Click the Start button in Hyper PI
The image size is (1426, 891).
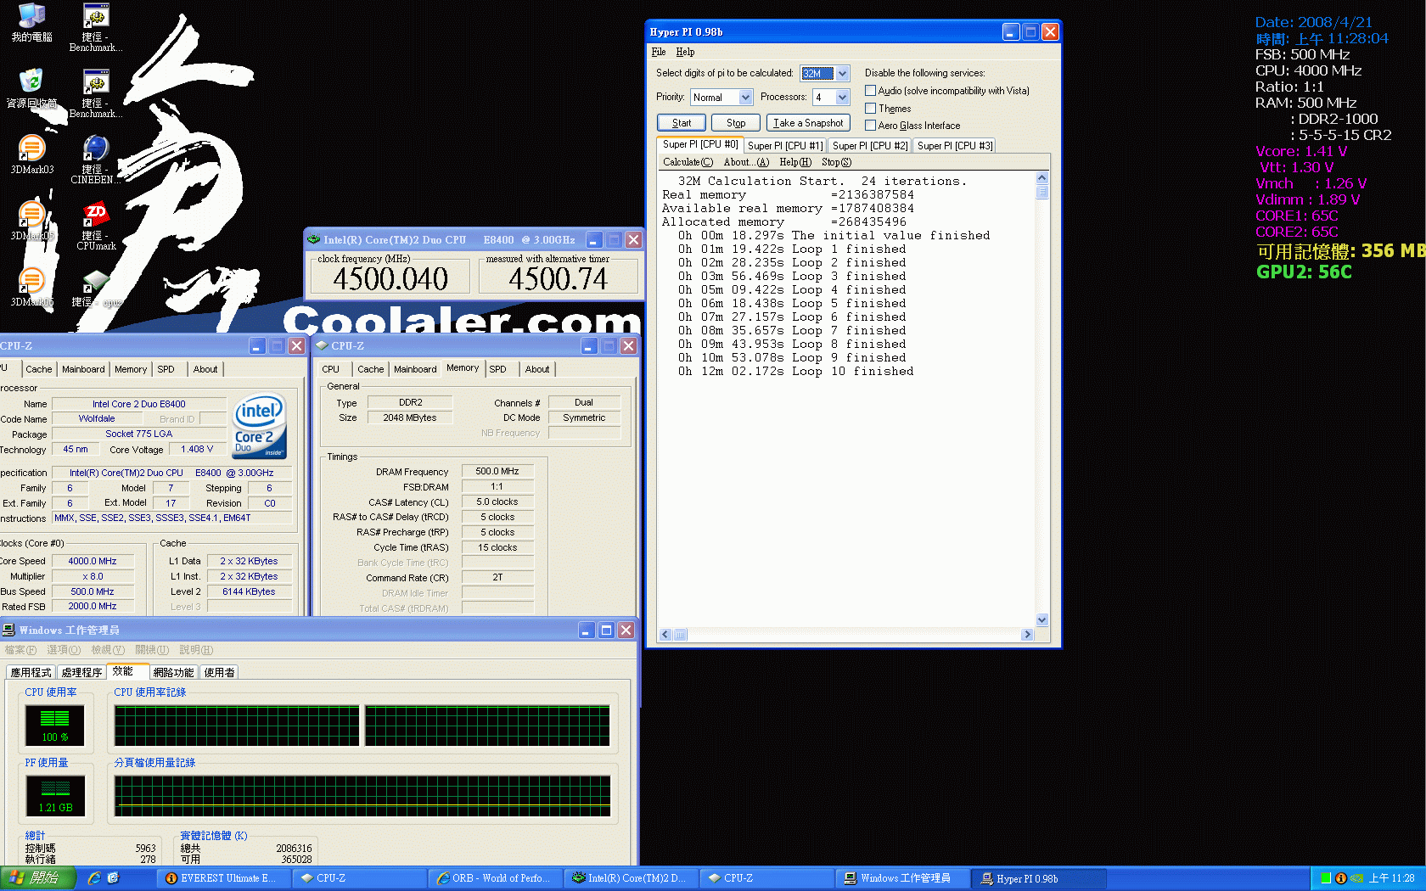point(681,123)
